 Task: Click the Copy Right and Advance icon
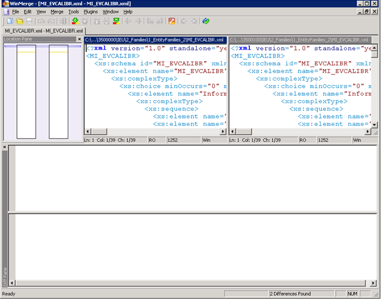[x=150, y=21]
